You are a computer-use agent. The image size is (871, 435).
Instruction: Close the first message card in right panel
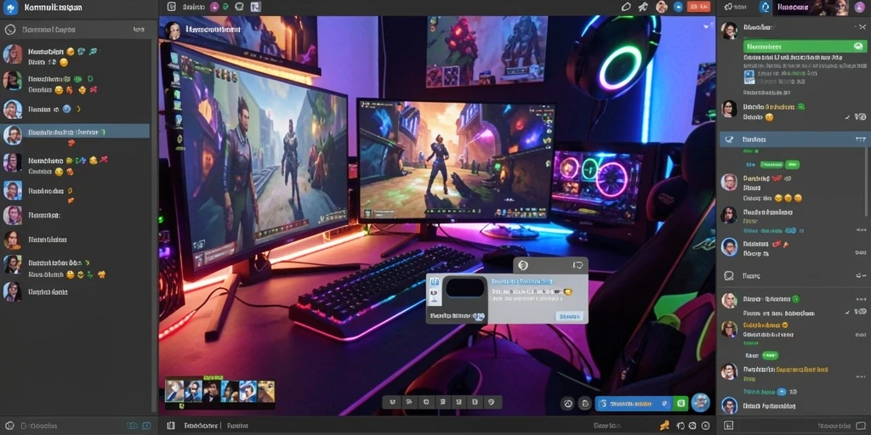pos(862,26)
